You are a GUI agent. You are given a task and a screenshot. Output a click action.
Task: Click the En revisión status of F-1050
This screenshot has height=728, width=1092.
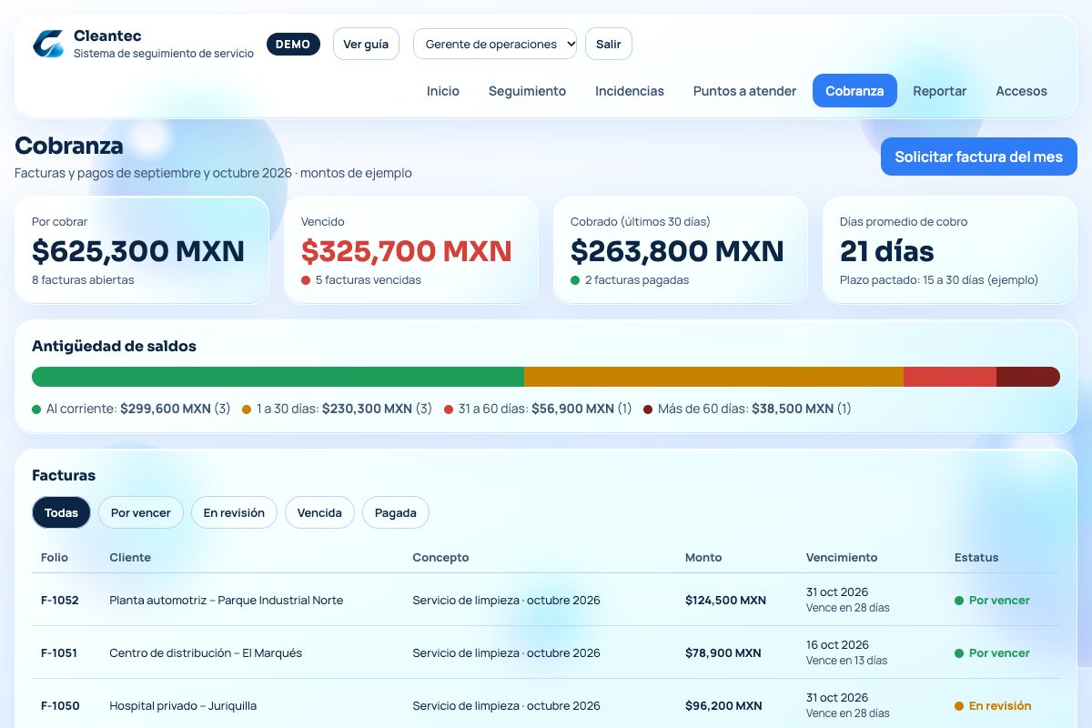click(993, 706)
